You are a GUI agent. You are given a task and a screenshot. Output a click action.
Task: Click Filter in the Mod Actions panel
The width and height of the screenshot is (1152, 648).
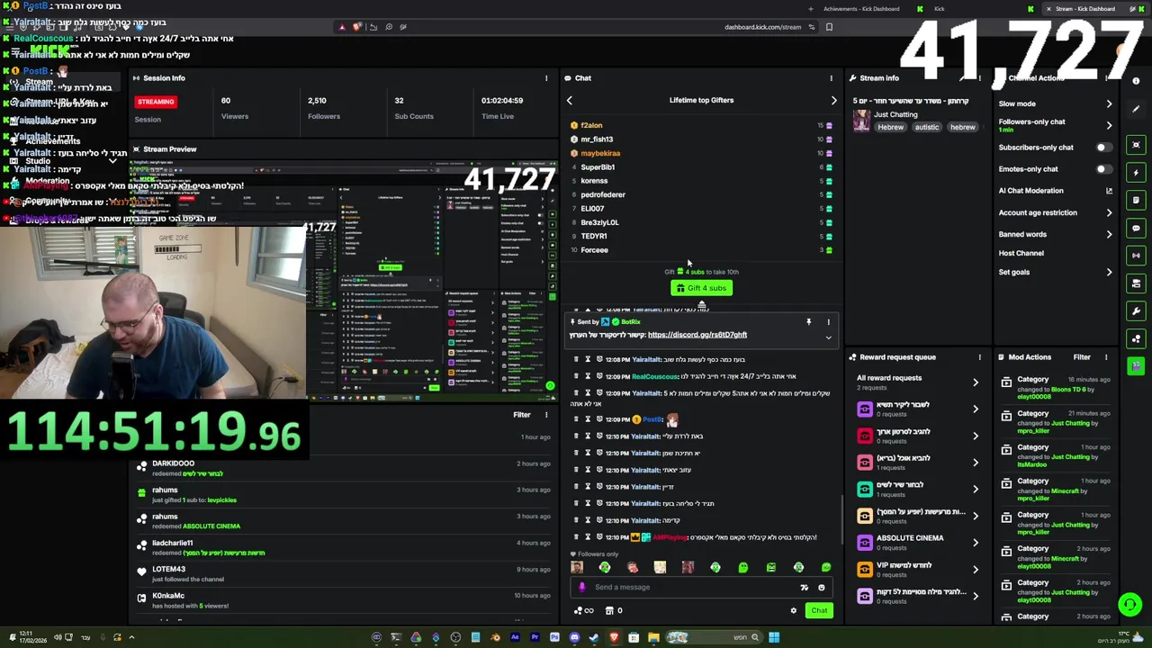click(1082, 357)
